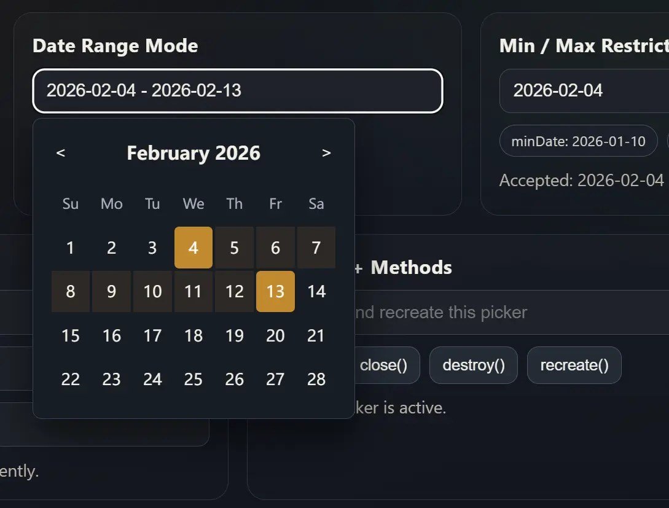The width and height of the screenshot is (669, 508).
Task: Click the Date Range Mode input field
Action: pyautogui.click(x=237, y=90)
